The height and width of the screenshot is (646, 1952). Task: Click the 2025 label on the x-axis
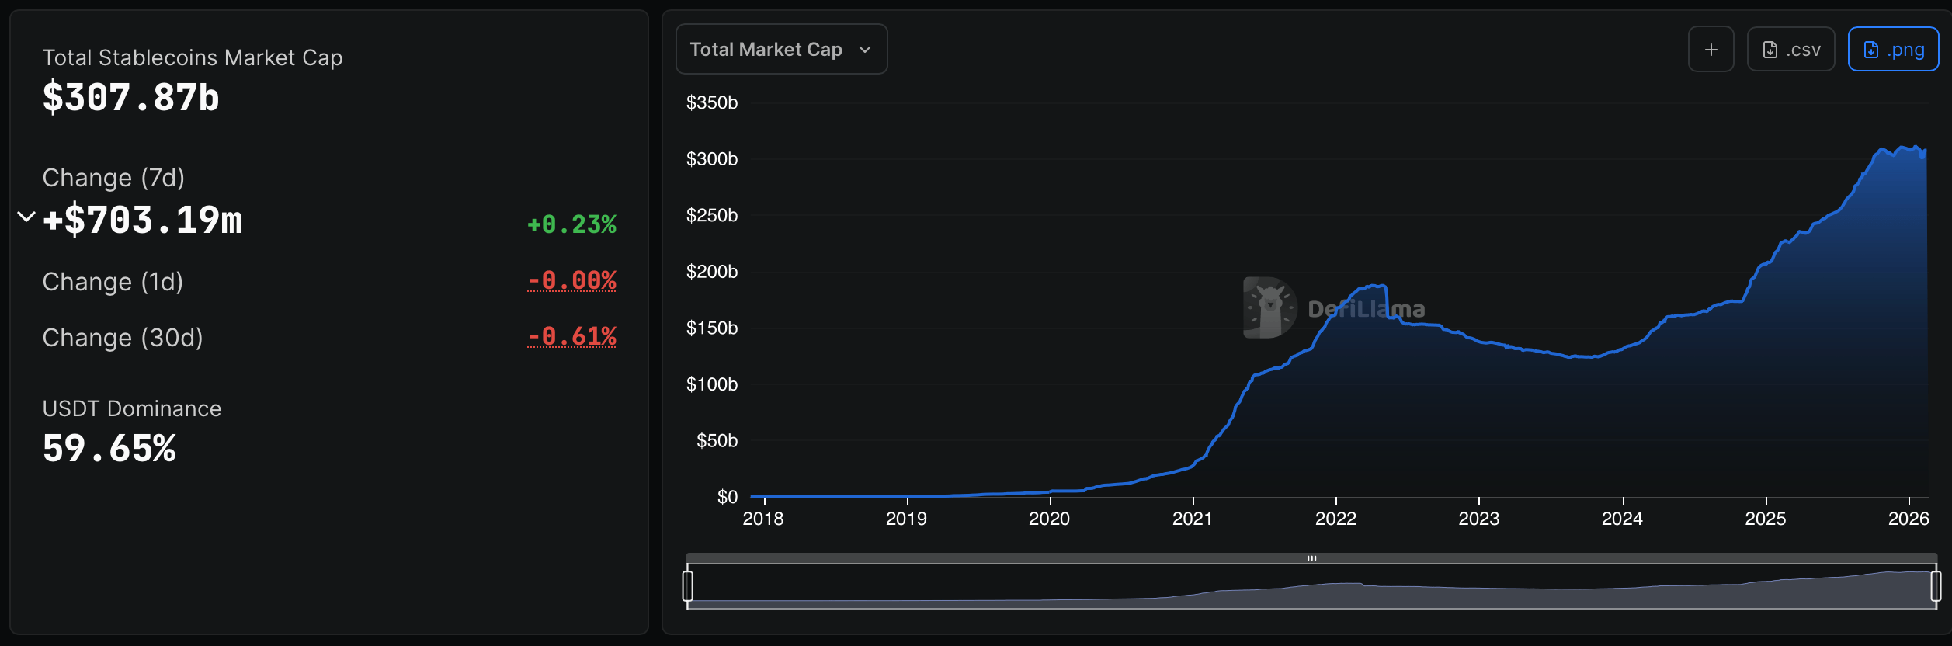pyautogui.click(x=1765, y=519)
